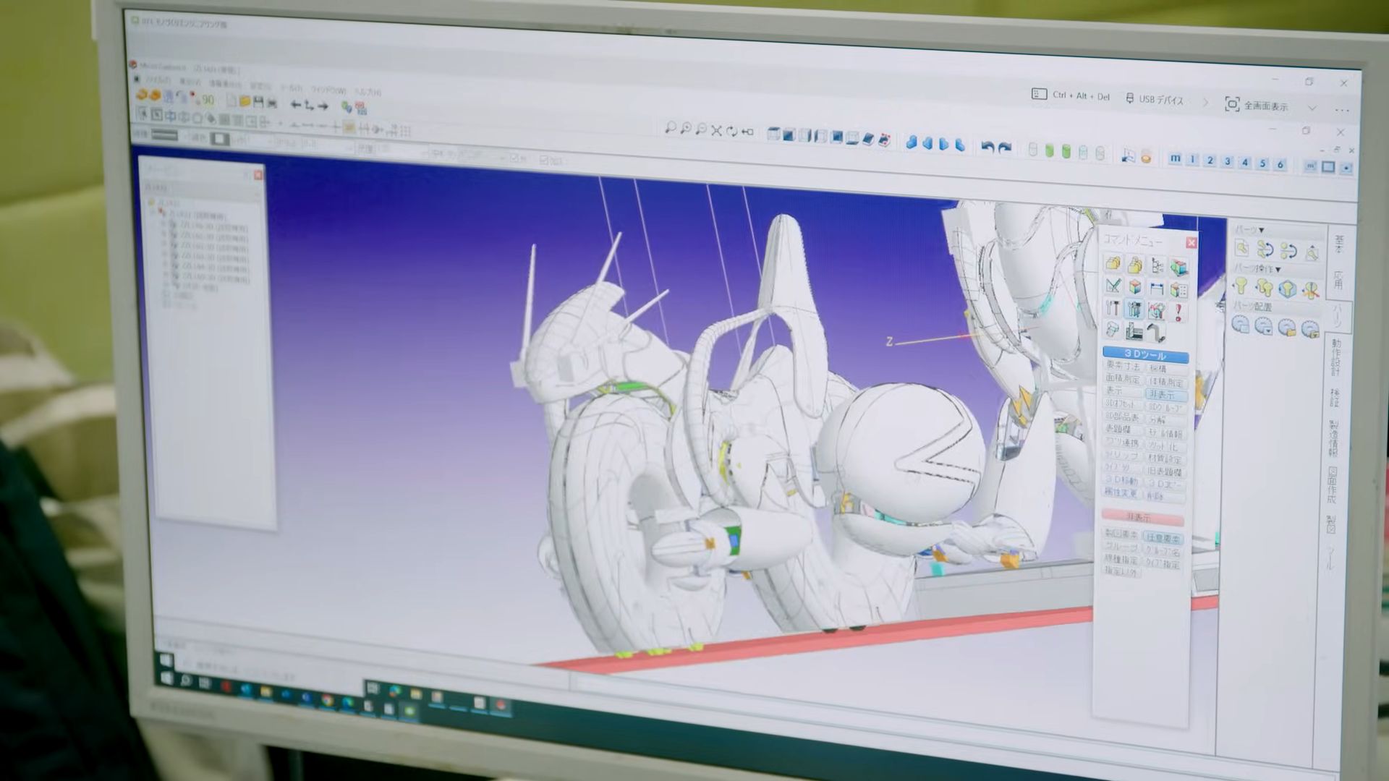Image resolution: width=1389 pixels, height=781 pixels.
Task: Select the first blue solid view icon
Action: 912,142
